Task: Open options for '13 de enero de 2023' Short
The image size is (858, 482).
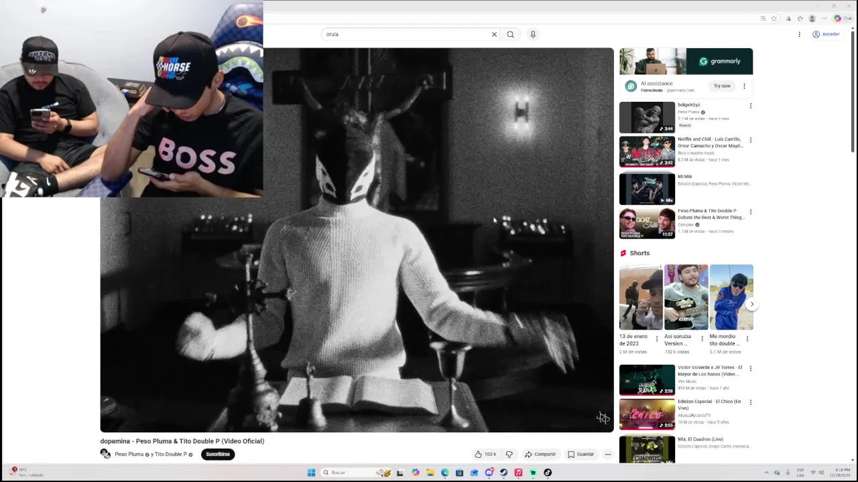Action: point(657,339)
